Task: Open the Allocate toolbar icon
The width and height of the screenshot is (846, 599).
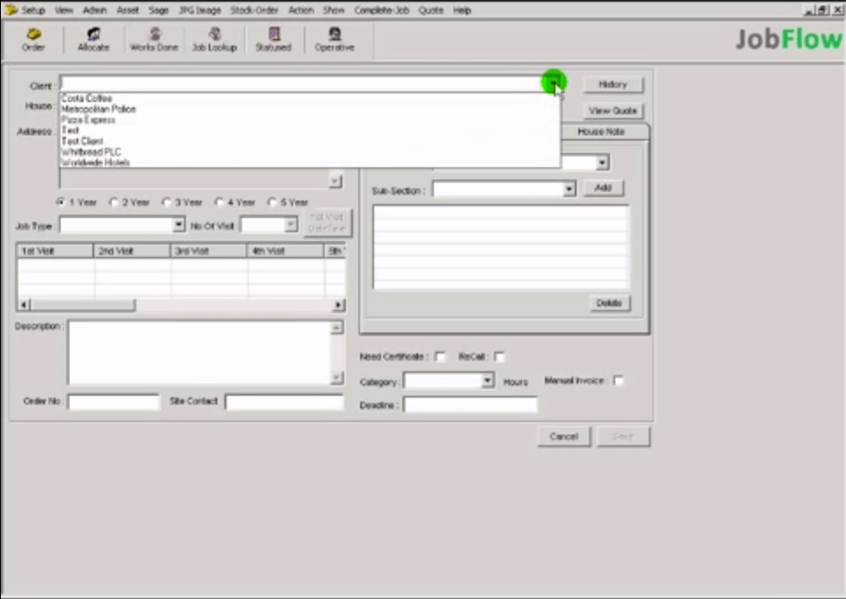Action: click(93, 40)
